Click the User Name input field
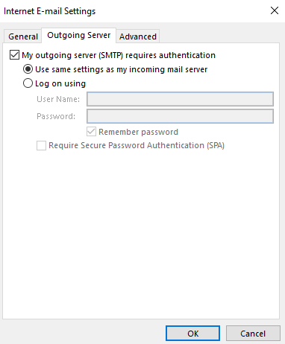 click(x=180, y=99)
